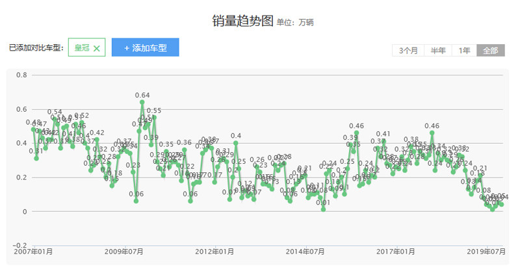The image size is (520, 273).
Task: Click the 0.64 peak data point
Action: click(x=142, y=102)
